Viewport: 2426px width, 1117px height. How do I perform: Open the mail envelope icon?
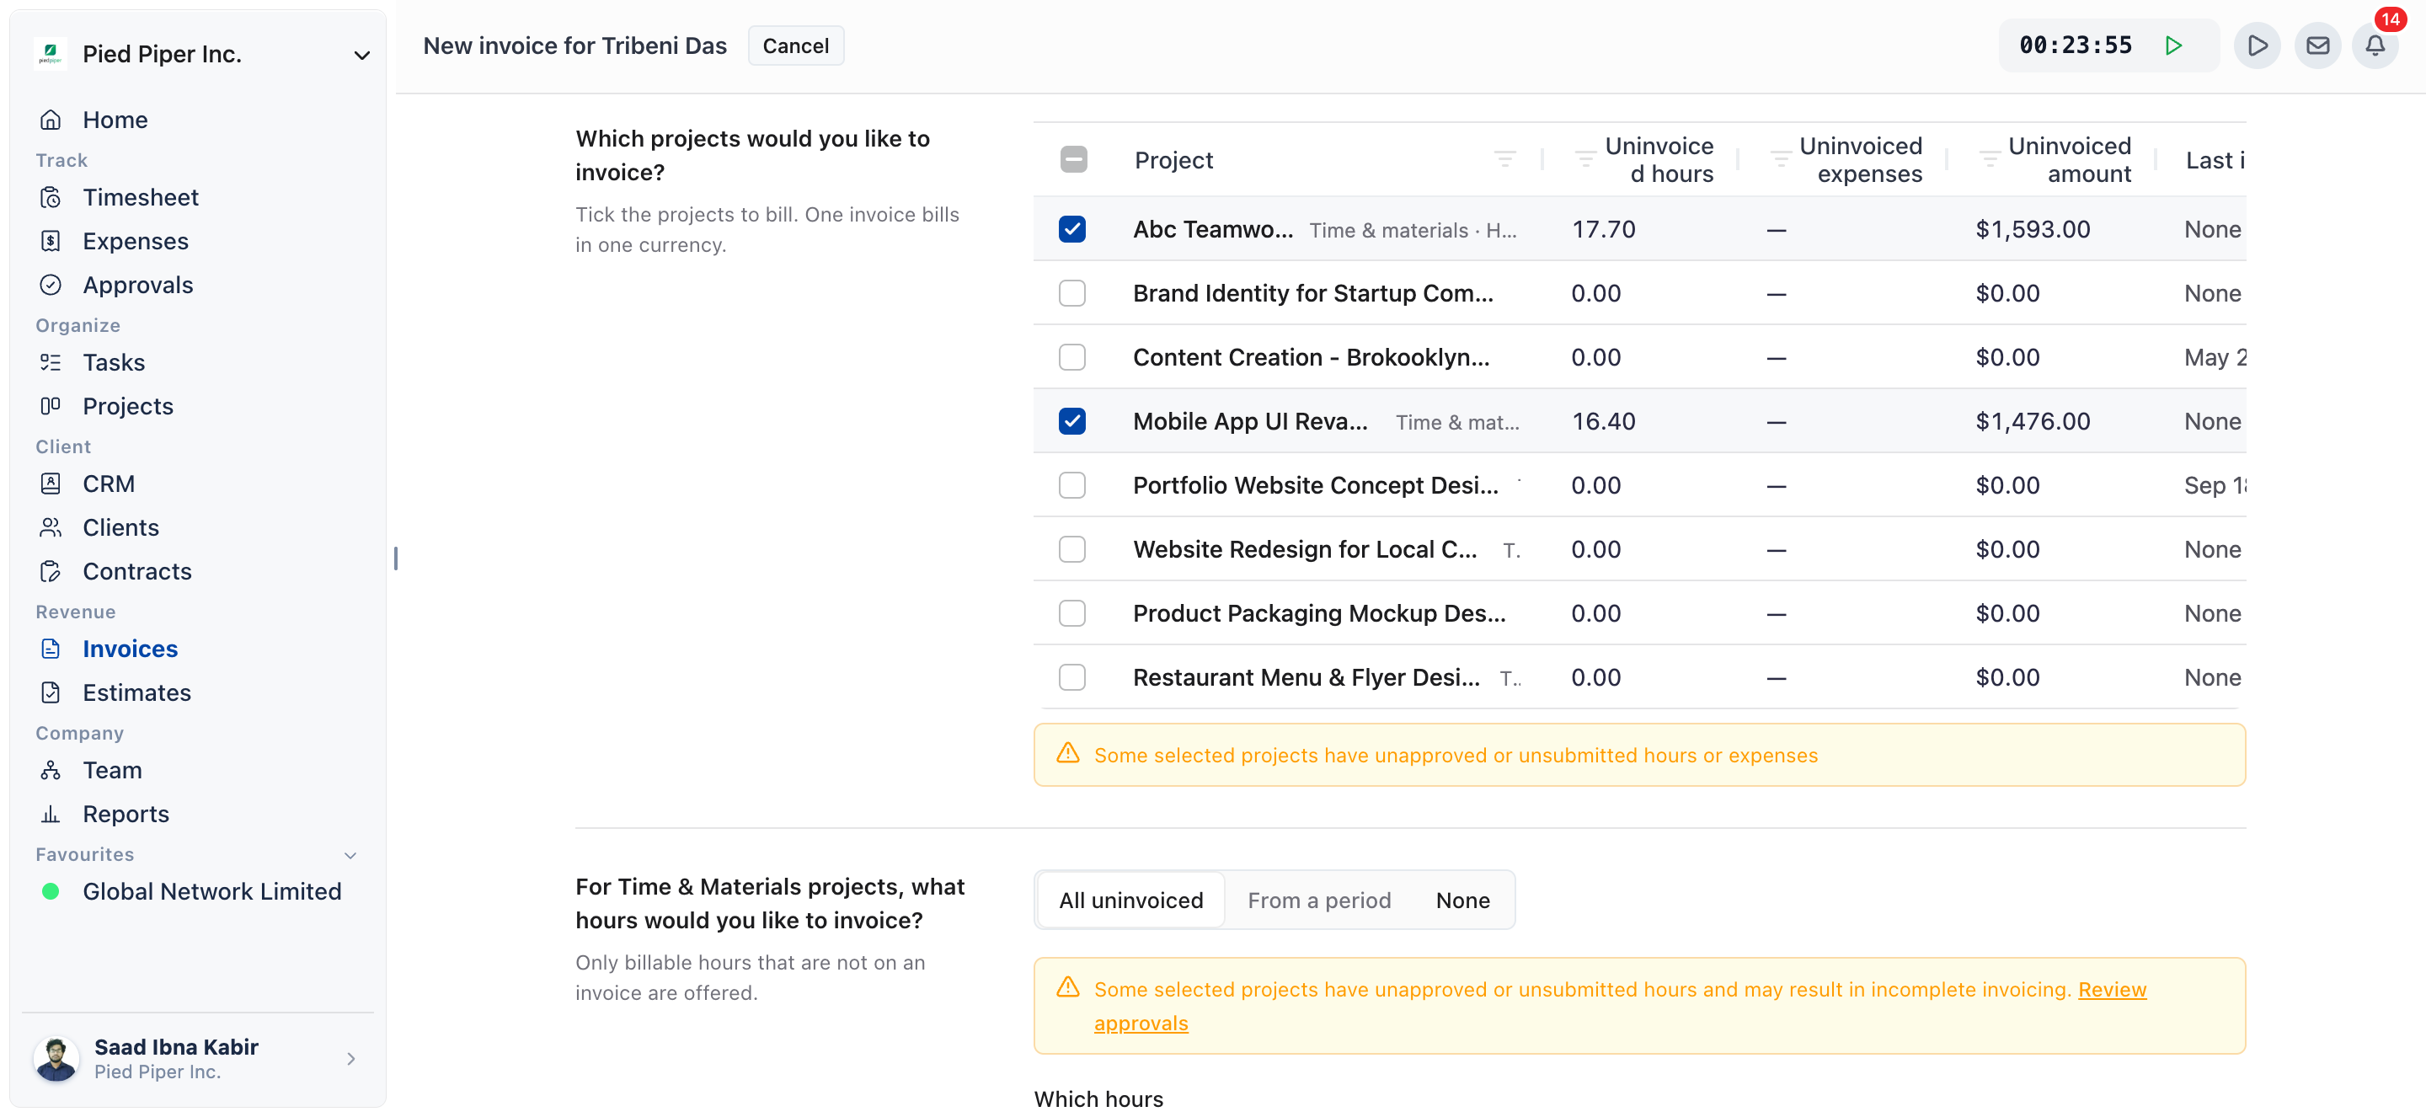(x=2317, y=45)
